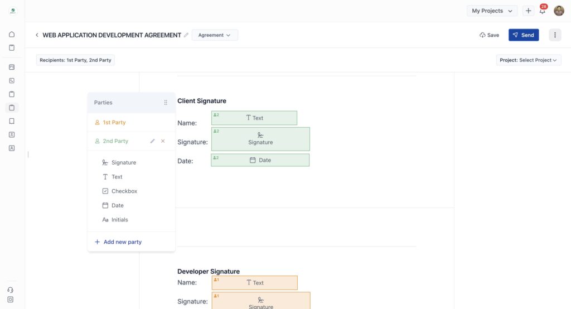Click the Save button
Screen dimensions: 571x309
coord(489,35)
